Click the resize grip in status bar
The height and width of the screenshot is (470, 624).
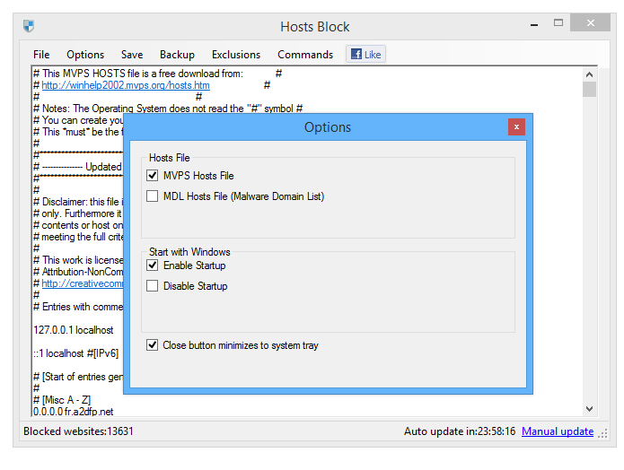[603, 433]
